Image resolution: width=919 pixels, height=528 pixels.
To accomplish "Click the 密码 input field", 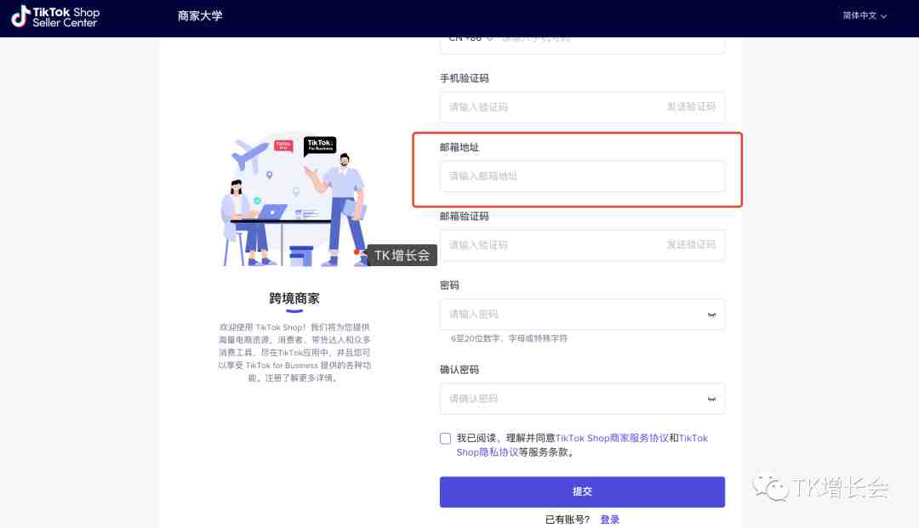I will (582, 315).
